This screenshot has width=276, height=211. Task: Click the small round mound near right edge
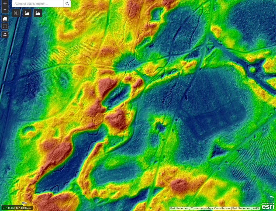click(x=252, y=70)
